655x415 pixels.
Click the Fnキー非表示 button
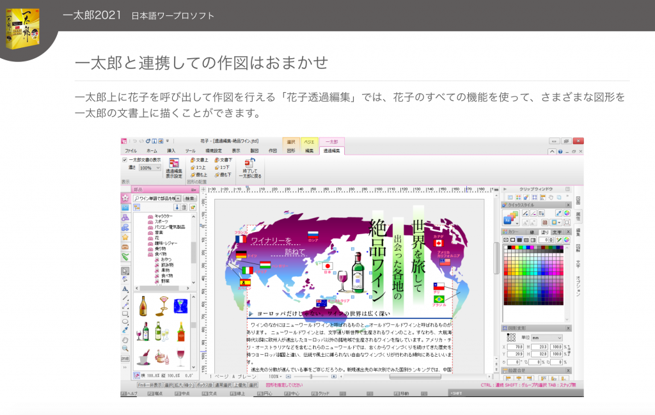[150, 385]
